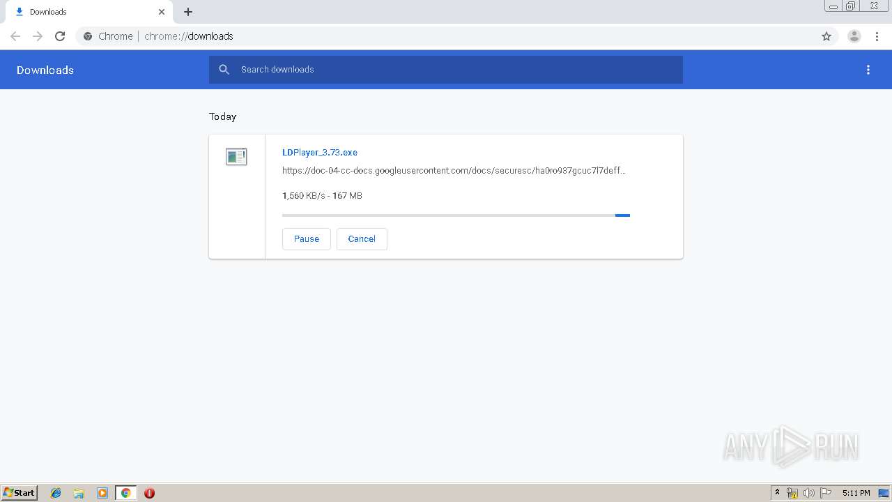Open Windows Explorer folder from the taskbar
This screenshot has width=892, height=502.
click(x=79, y=493)
